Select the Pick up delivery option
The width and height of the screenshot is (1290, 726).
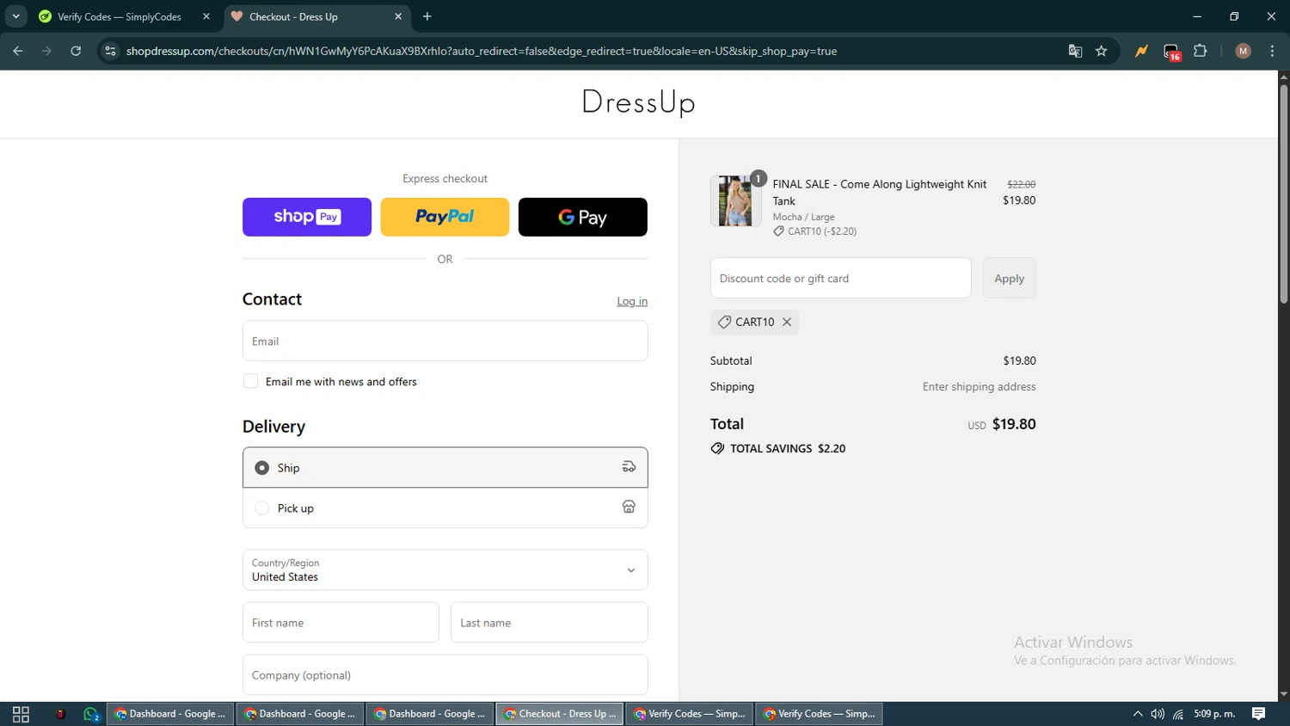[445, 508]
